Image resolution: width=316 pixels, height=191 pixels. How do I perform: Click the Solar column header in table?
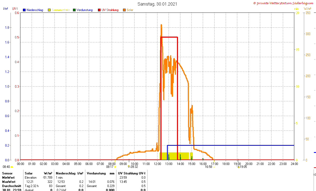tap(29, 173)
